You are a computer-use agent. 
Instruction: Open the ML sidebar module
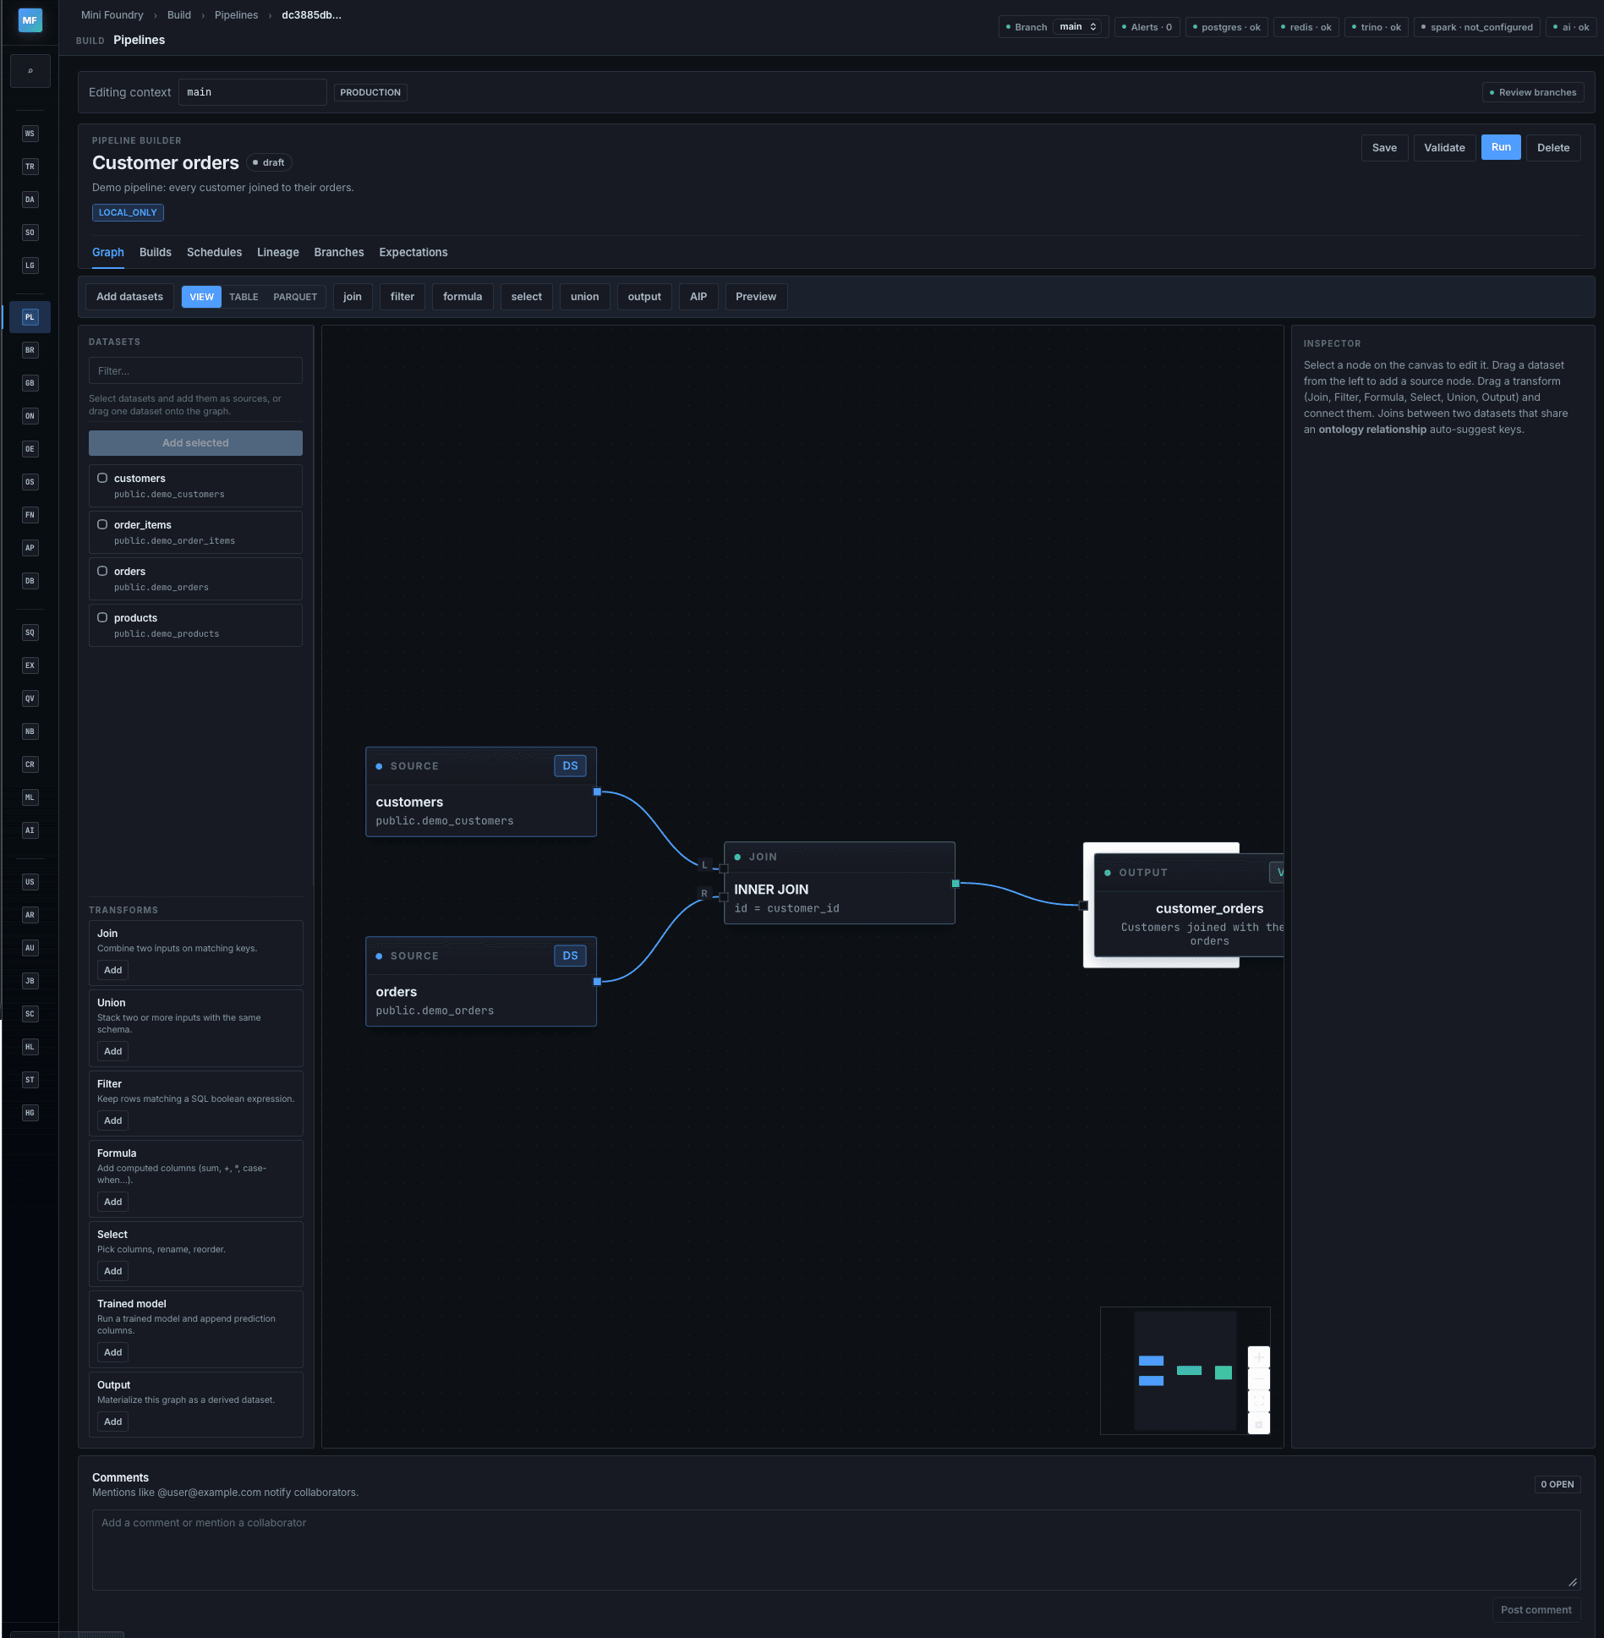click(x=30, y=797)
